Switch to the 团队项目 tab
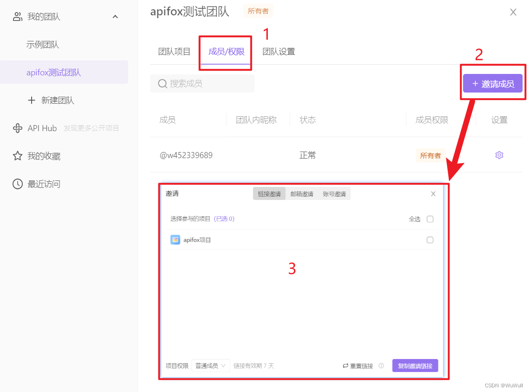The width and height of the screenshot is (530, 392). point(174,52)
